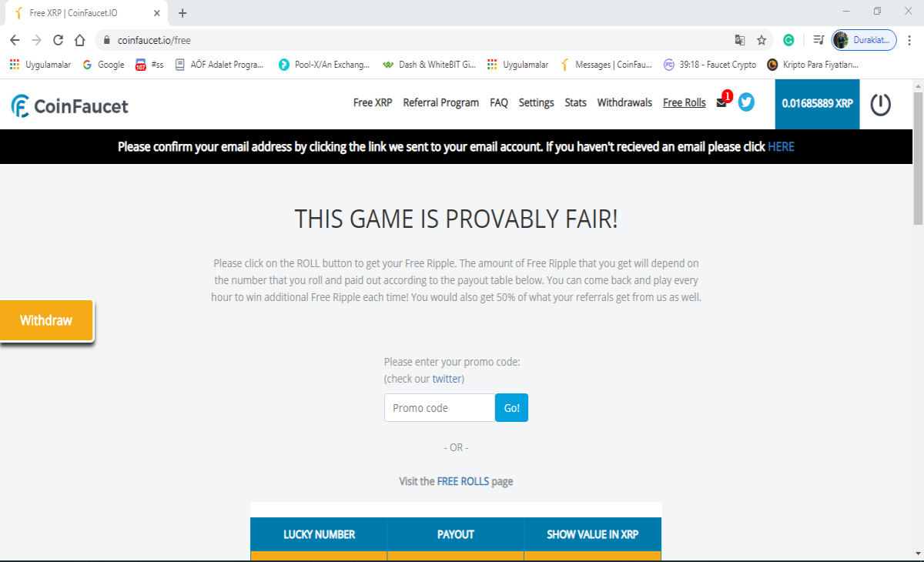Open the Settings menu item
The height and width of the screenshot is (562, 924).
536,102
